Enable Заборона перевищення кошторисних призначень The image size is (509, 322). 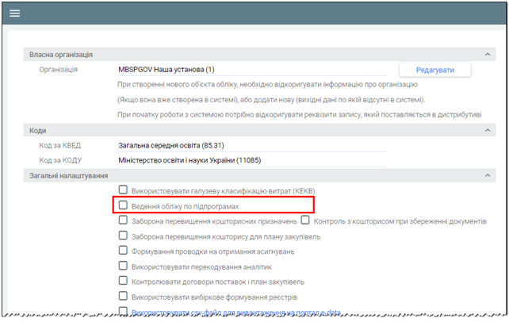[x=123, y=220]
